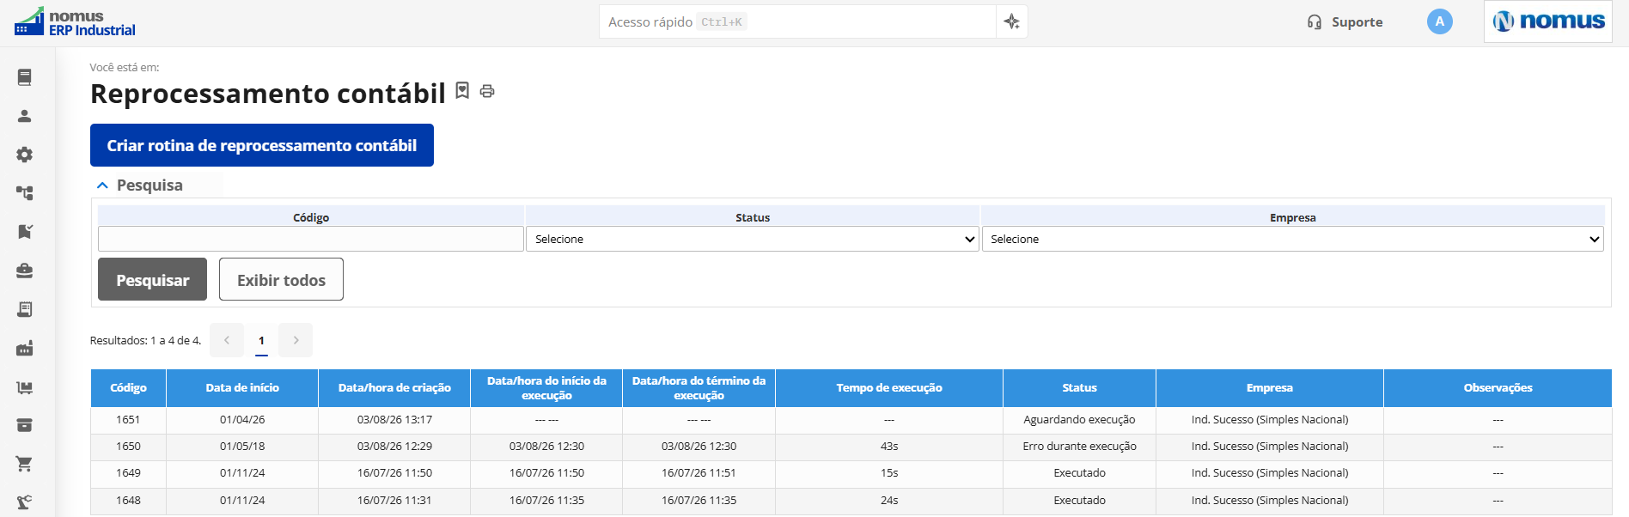The width and height of the screenshot is (1629, 517).
Task: Open the user avatar 'A' menu
Action: tap(1440, 21)
